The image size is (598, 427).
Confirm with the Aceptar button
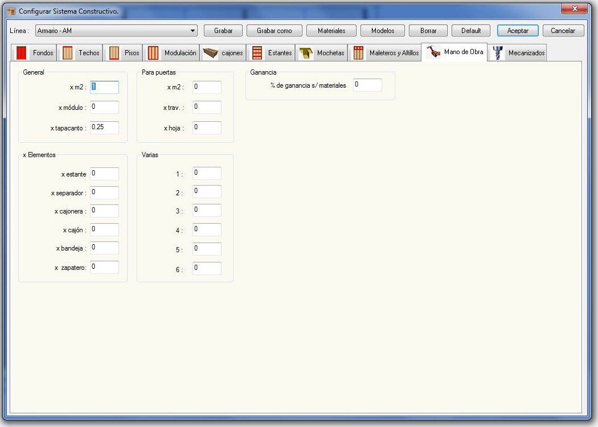[518, 31]
